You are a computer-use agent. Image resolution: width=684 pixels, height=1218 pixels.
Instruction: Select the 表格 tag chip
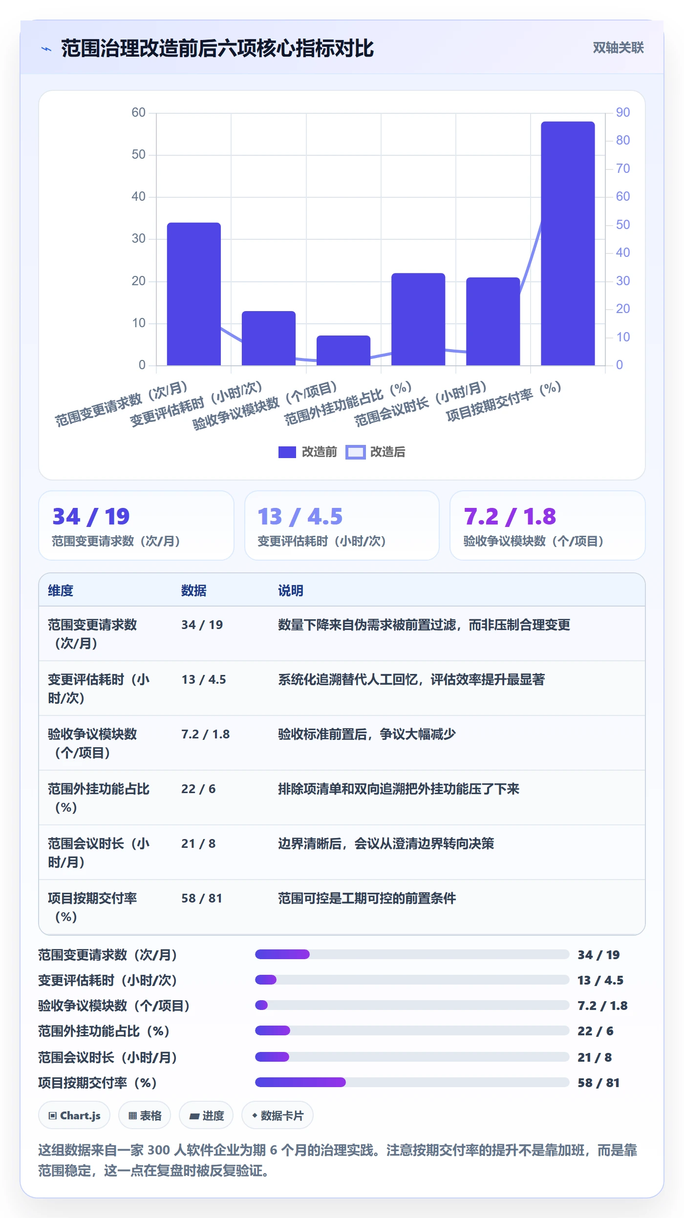pyautogui.click(x=145, y=1115)
